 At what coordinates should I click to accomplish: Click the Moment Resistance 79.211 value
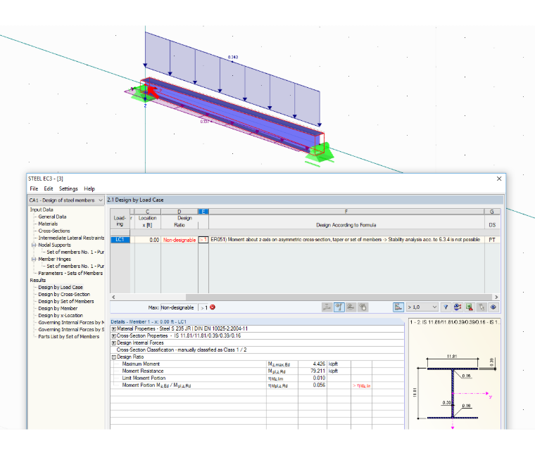coord(313,371)
